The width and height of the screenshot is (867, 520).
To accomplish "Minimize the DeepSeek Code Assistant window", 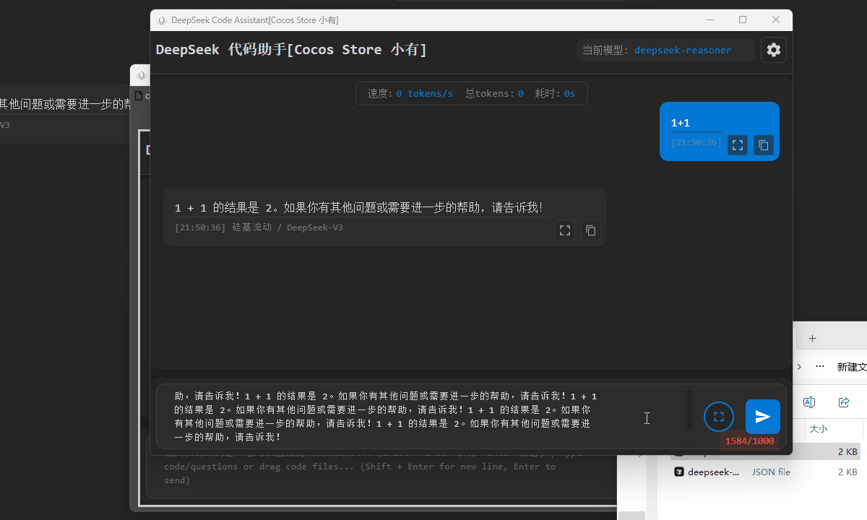I will [x=710, y=20].
